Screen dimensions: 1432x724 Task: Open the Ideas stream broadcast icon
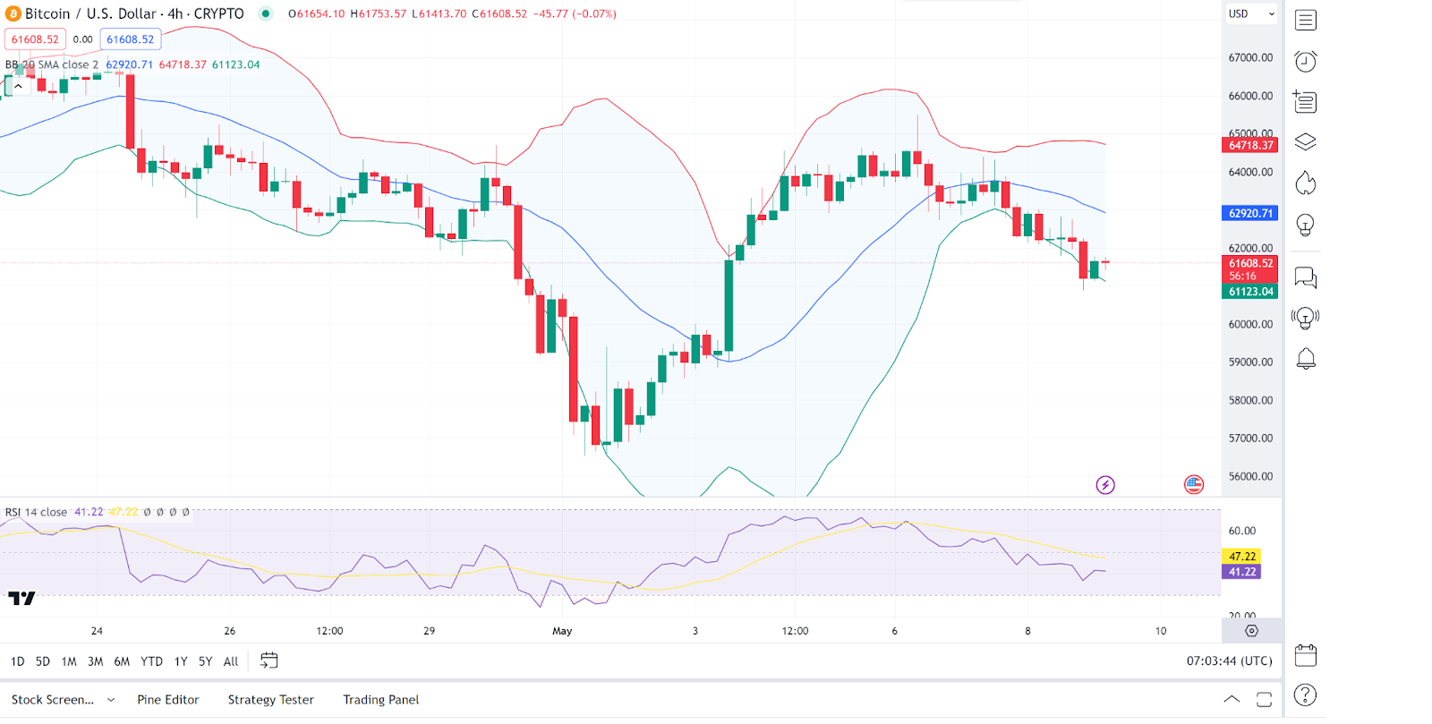click(x=1306, y=318)
